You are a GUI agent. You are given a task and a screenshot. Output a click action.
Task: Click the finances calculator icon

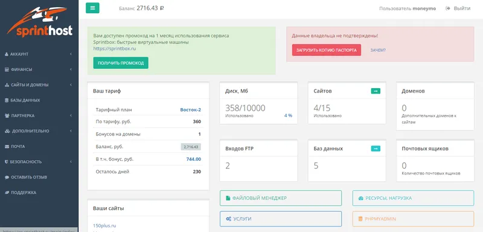click(7, 69)
